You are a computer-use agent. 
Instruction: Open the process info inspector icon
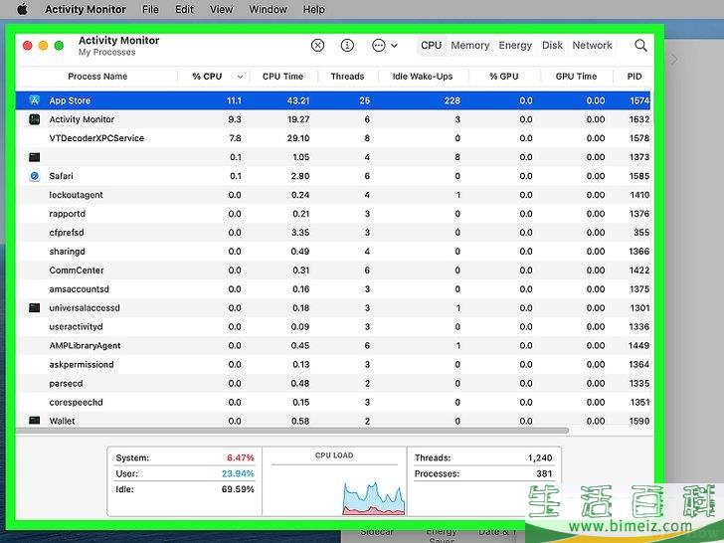pyautogui.click(x=347, y=46)
